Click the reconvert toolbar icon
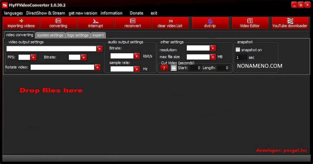The width and height of the screenshot is (313, 164). [132, 21]
